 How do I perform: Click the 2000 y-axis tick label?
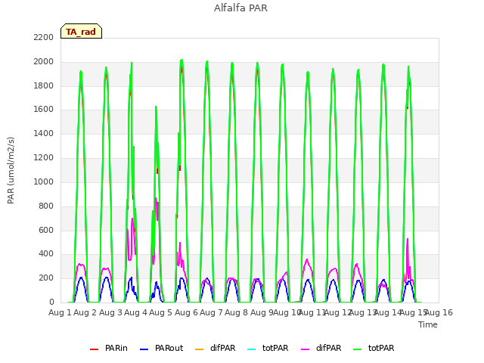pos(44,61)
